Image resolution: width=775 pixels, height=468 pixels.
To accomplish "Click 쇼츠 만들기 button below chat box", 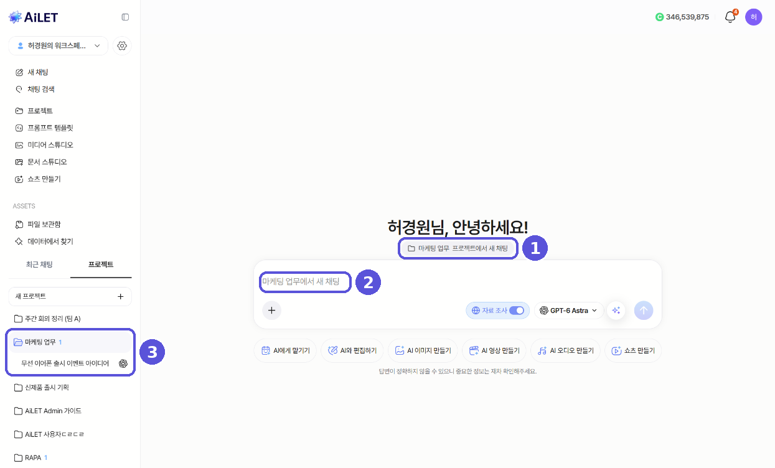I will coord(633,350).
